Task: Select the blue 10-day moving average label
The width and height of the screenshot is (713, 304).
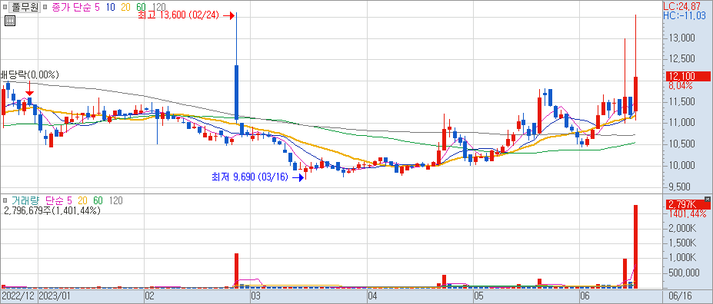Action: pos(110,7)
